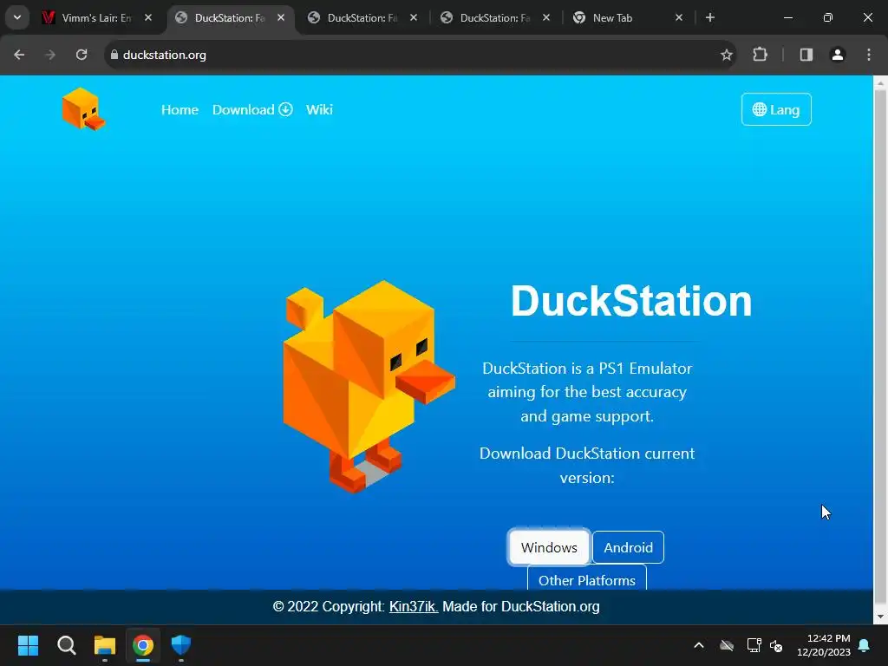Open the tab search dropdown arrow
888x666 pixels.
17,17
